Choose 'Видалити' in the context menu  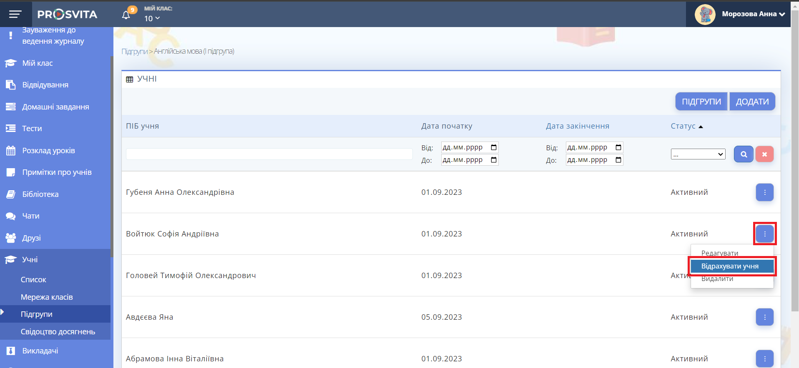point(717,279)
